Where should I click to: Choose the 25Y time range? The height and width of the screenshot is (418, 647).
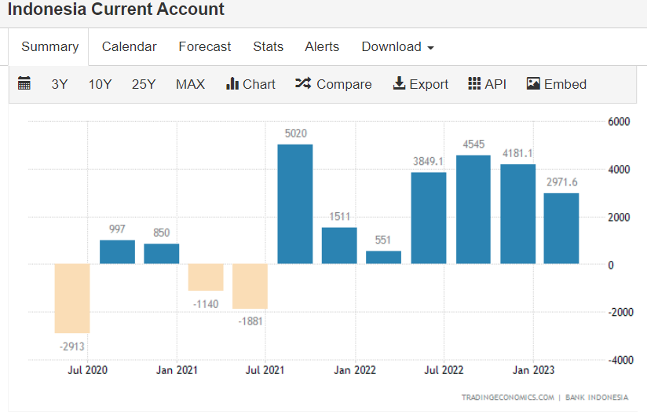(x=144, y=84)
